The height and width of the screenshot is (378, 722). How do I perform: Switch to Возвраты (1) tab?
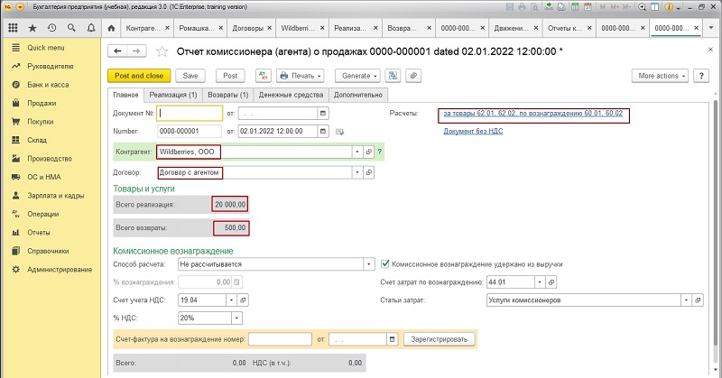pos(228,95)
